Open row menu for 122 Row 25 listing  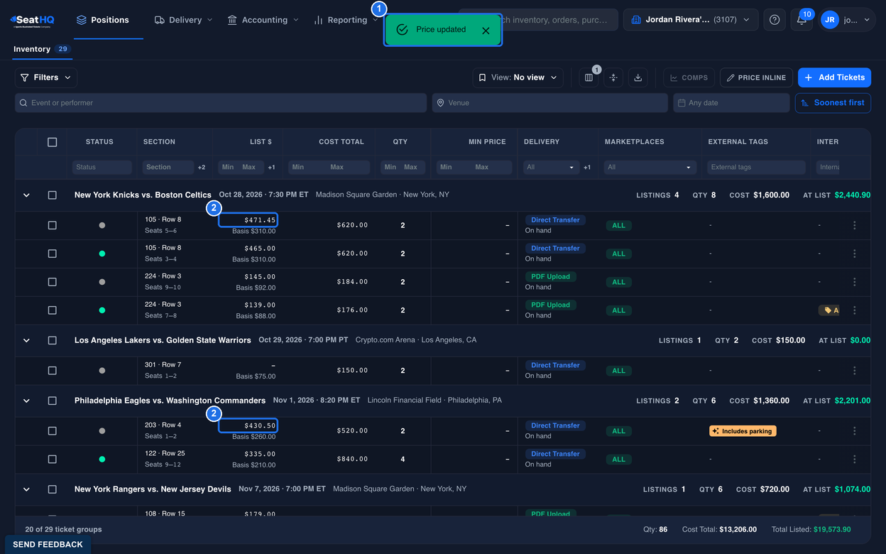coord(855,460)
